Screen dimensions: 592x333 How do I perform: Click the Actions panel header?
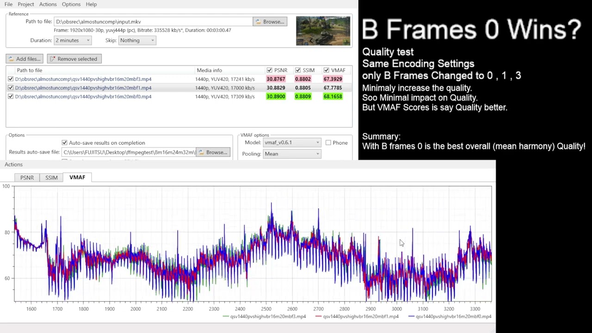click(14, 165)
